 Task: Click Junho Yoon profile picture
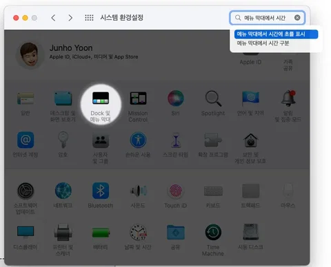pyautogui.click(x=29, y=55)
